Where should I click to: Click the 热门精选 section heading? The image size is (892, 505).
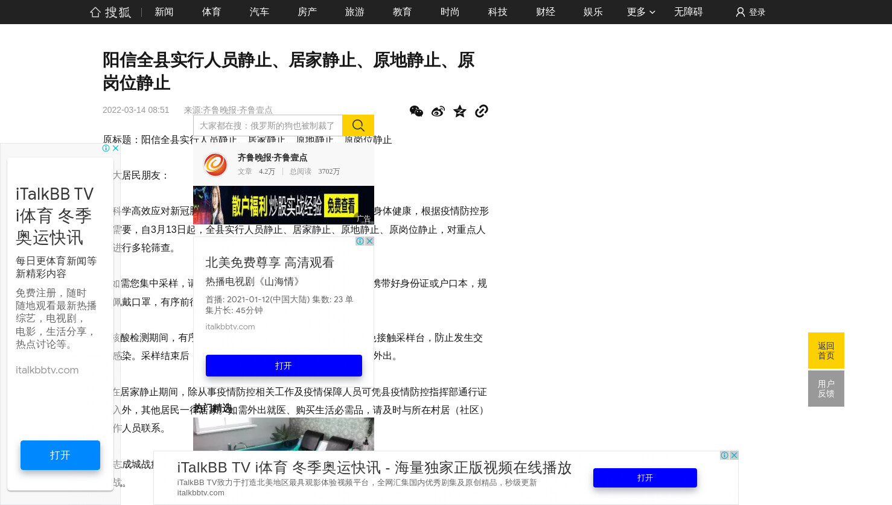(212, 408)
